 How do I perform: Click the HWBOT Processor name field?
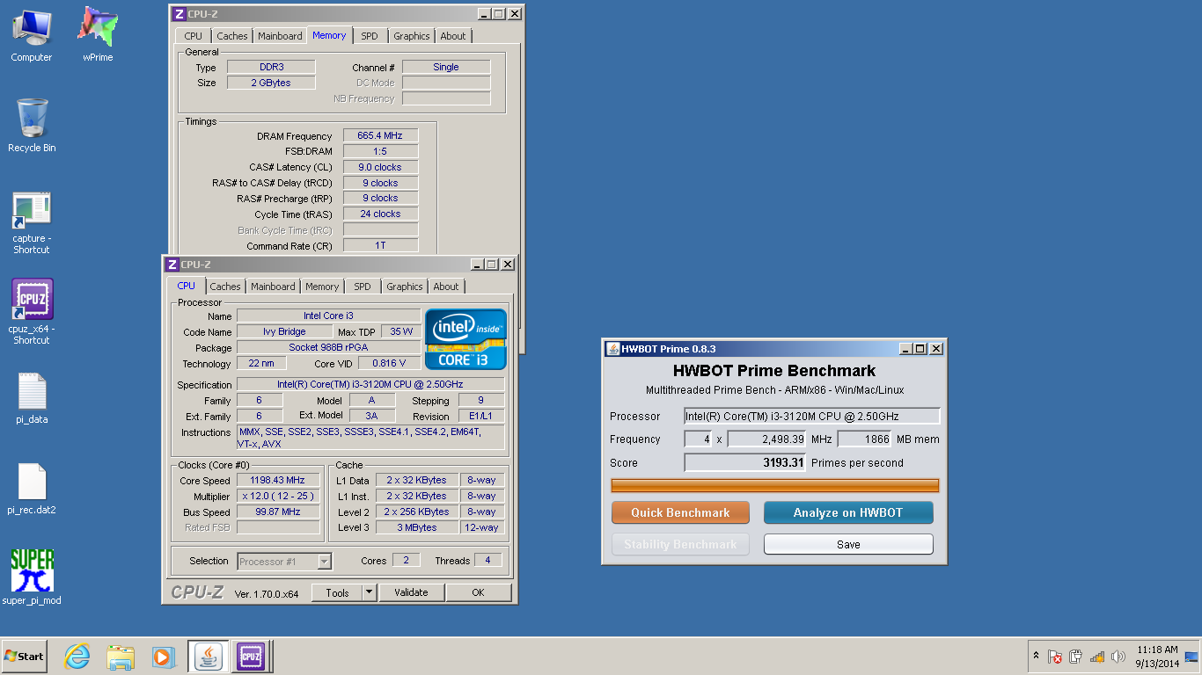tap(812, 416)
